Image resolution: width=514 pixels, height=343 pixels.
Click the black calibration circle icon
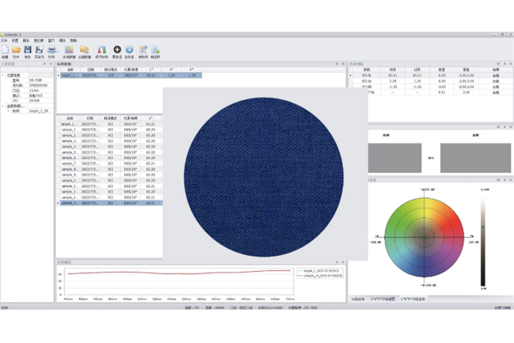coord(117,50)
